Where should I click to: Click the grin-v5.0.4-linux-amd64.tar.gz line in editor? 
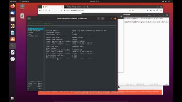pyautogui.click(x=146, y=22)
